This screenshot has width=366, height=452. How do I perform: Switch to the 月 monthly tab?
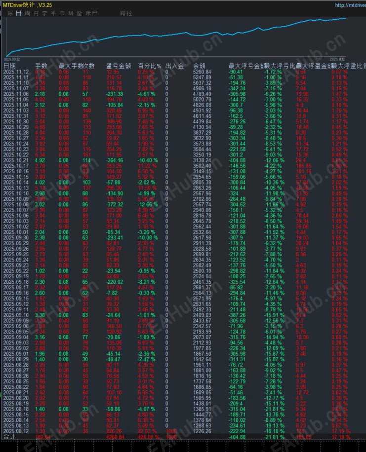click(x=36, y=13)
